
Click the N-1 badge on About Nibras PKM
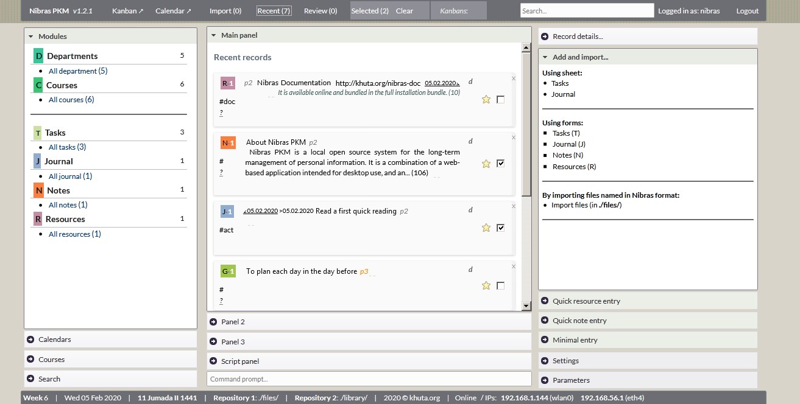(228, 143)
